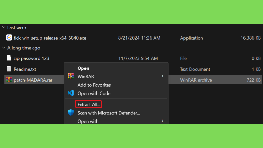Screen dimensions: 263x148
Task: Click the Text Document type cell
Action: click(195, 69)
